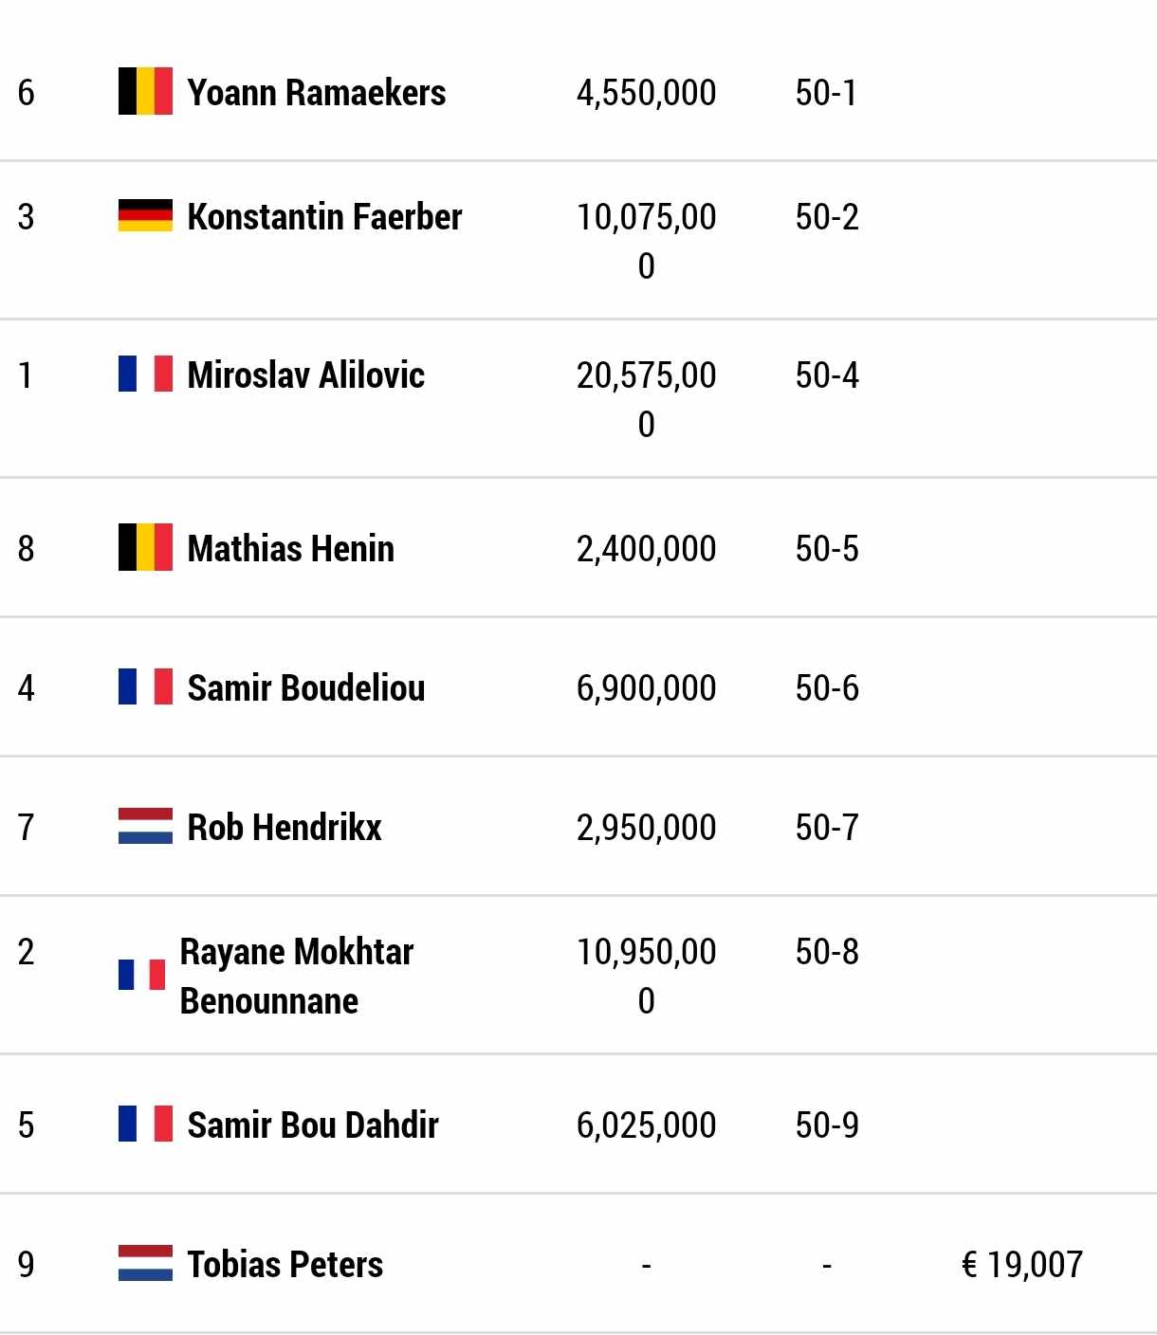Screen dimensions: 1157x1335
Task: Click Dutch flag next to Tobias Peters
Action: [x=145, y=1263]
